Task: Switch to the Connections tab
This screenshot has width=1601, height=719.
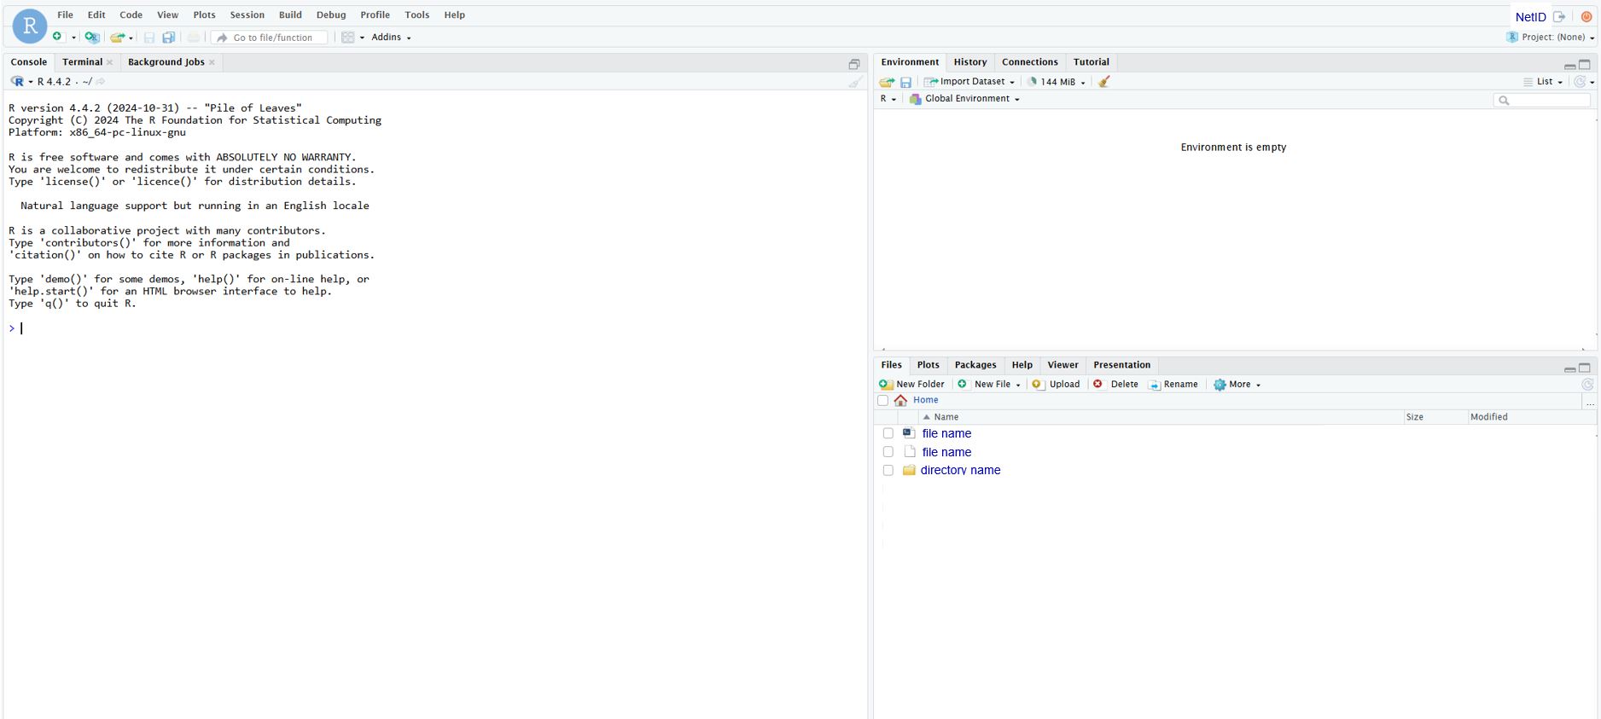Action: [x=1029, y=62]
